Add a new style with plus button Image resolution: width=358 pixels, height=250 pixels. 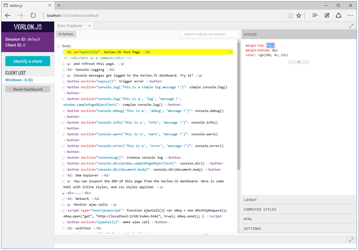(299, 62)
